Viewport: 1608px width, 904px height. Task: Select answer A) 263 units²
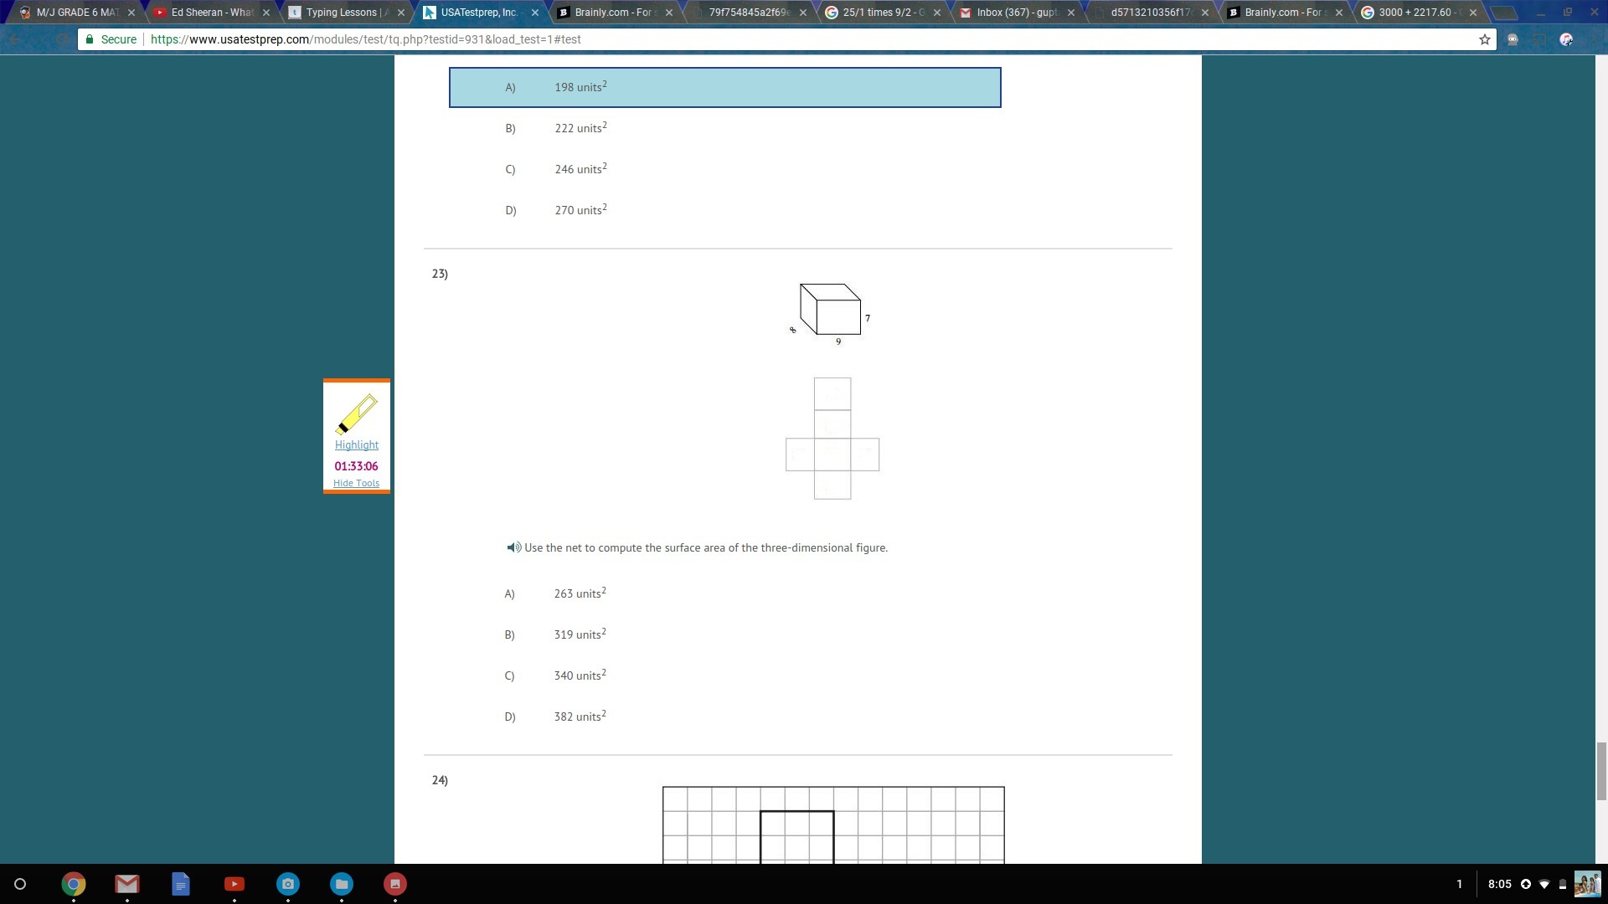579,593
